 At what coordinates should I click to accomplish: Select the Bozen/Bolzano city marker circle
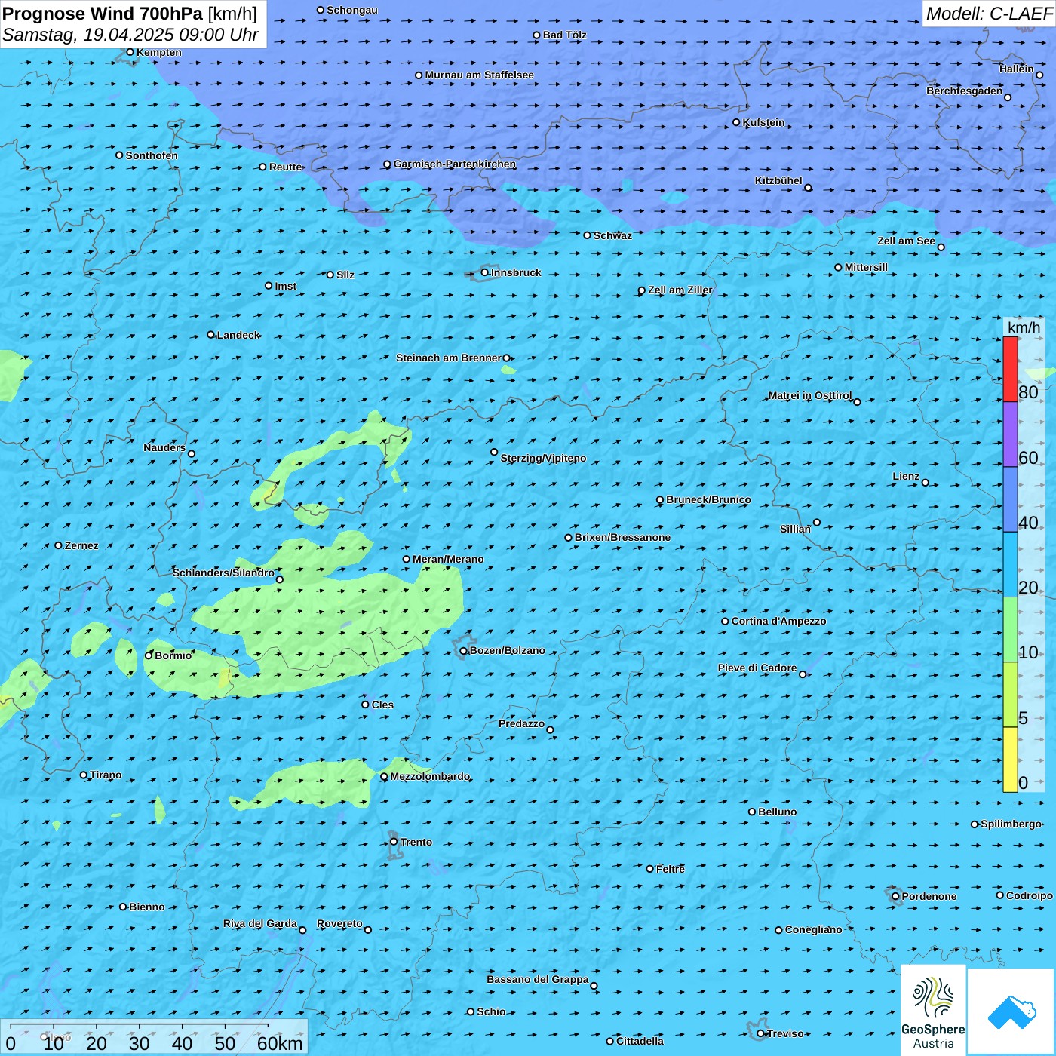463,651
